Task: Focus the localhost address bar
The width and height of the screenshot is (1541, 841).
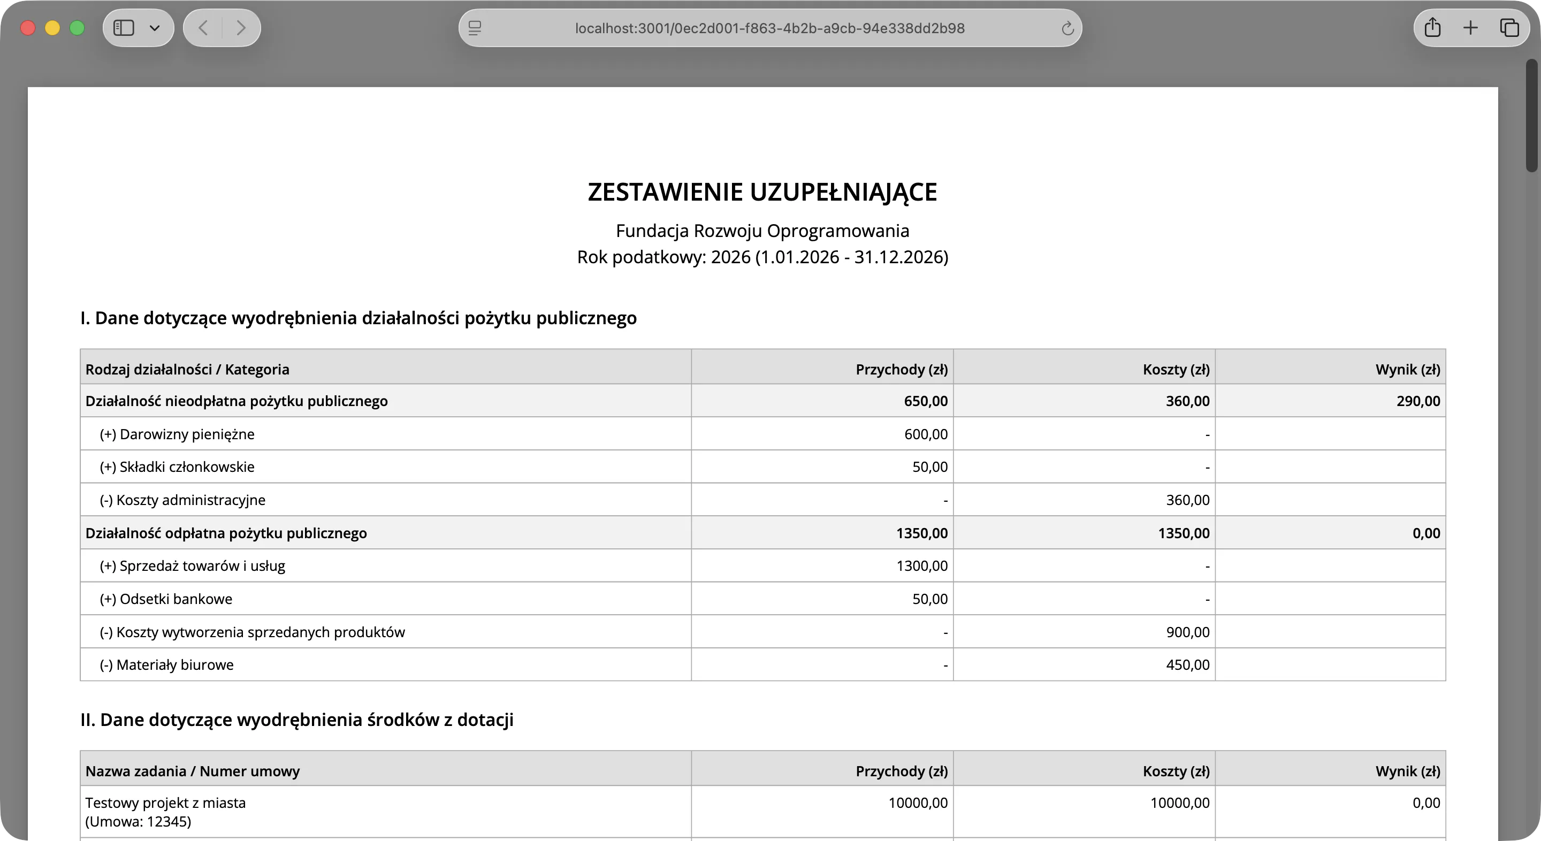Action: (769, 28)
